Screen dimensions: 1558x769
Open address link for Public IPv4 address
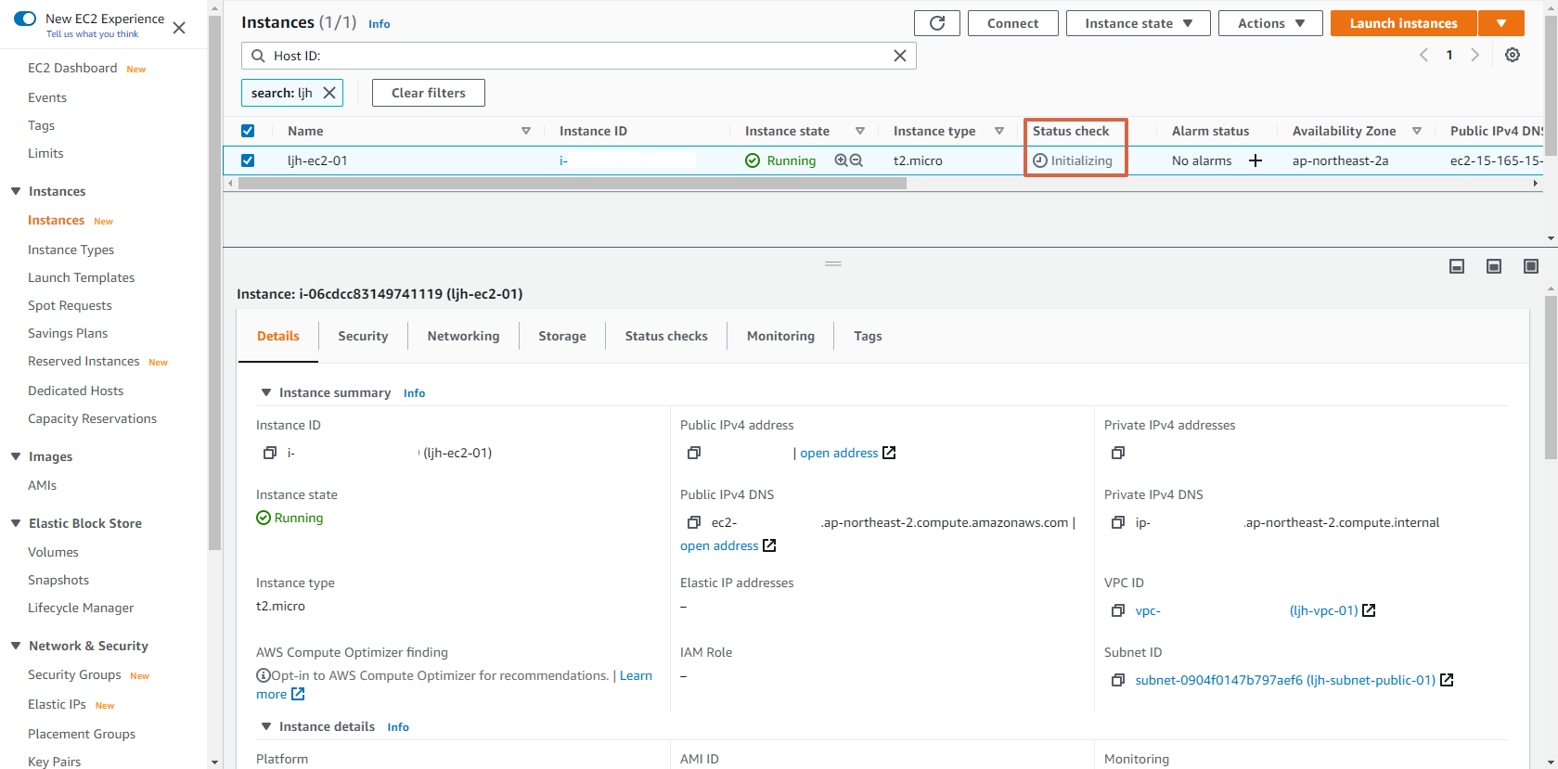pos(839,453)
